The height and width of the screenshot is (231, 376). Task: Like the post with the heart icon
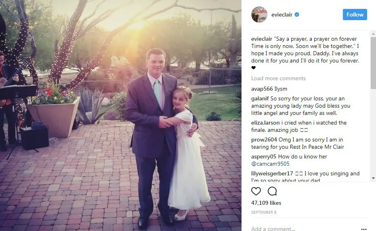click(256, 191)
